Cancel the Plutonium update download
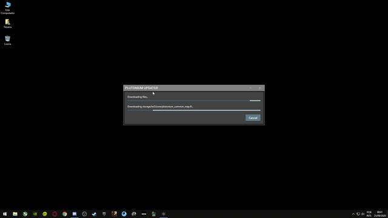The width and height of the screenshot is (388, 218). 253,118
